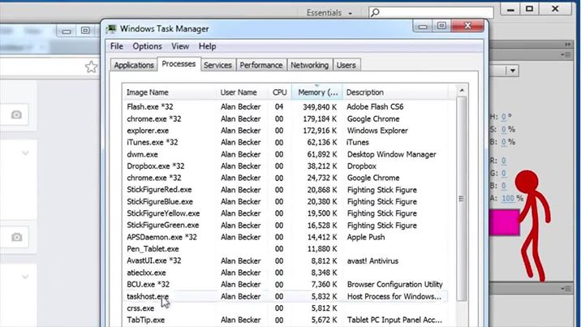Viewport: 581px width, 327px height.
Task: Click the bookmark star icon in the browser
Action: (x=91, y=67)
